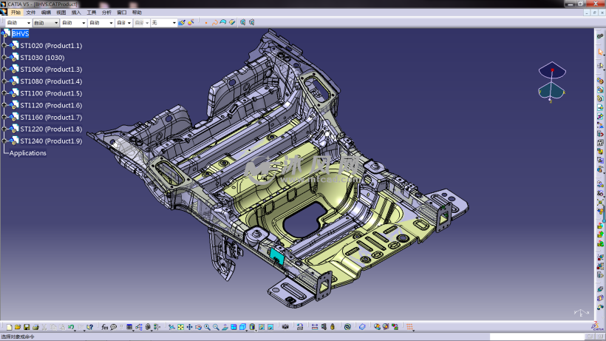This screenshot has width=606, height=341.
Task: Open the 开始 (Start) menu
Action: point(16,13)
